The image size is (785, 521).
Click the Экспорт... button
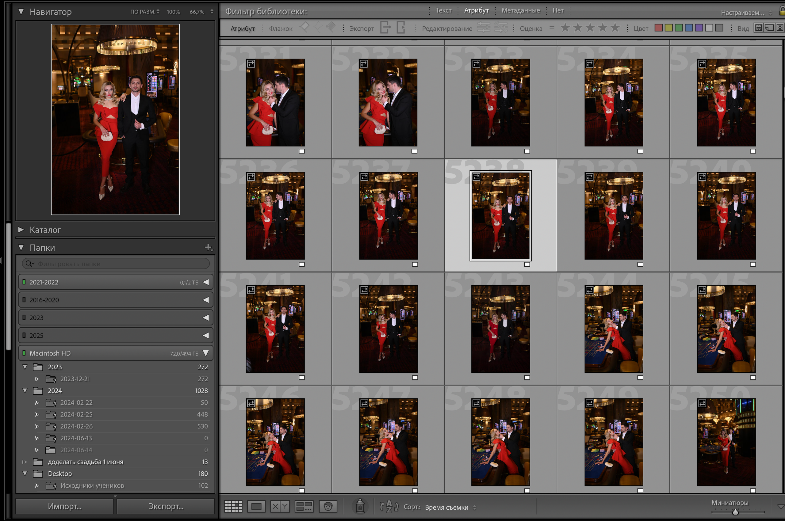tap(166, 506)
